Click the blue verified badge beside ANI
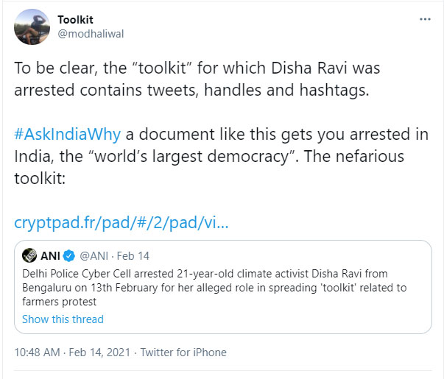The width and height of the screenshot is (444, 379). pos(70,256)
